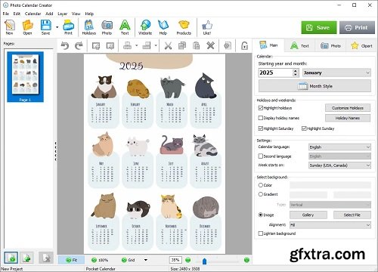Set zoom to 100%

(x=100, y=260)
